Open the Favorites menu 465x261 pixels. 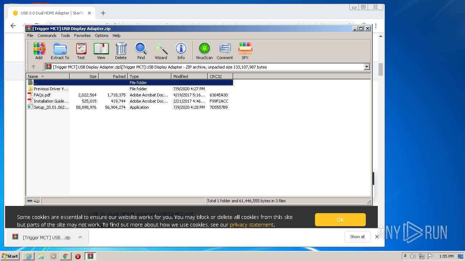(x=82, y=36)
